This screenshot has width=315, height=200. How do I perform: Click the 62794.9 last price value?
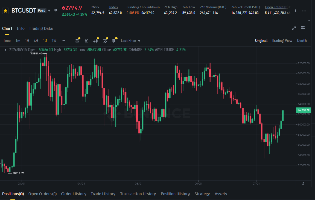click(x=72, y=8)
